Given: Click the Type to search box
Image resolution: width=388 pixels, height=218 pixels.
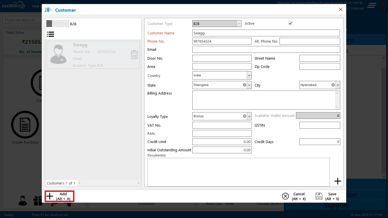Looking at the screenshot, I should (x=23, y=20).
